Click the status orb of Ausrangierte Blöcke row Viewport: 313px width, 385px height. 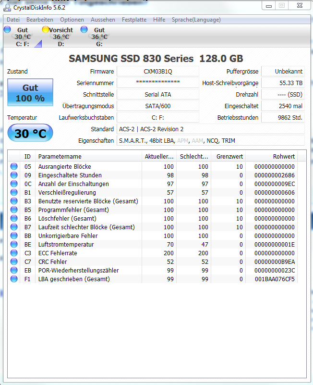[x=14, y=166]
